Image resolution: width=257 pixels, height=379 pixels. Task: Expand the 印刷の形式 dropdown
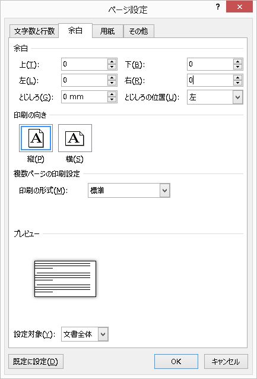tap(165, 191)
